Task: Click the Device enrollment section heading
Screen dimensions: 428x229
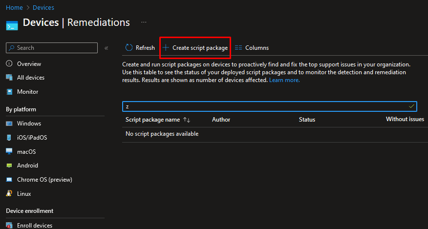Action: click(30, 211)
